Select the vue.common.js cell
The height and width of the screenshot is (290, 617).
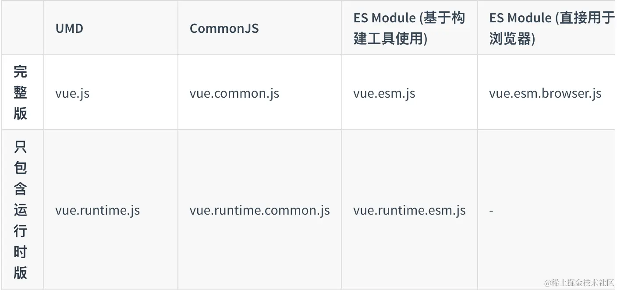[x=234, y=93]
